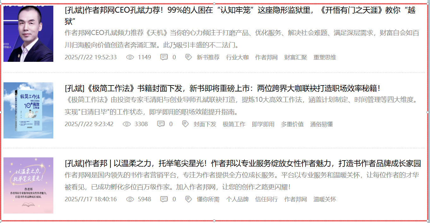
Task: Select the 信任同行 tag
Action: point(267,199)
